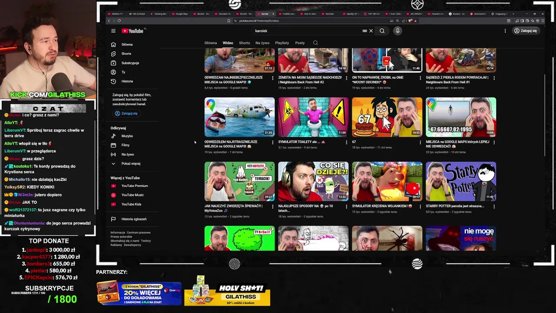Switch to the channel Na żywo tab
This screenshot has width=556, height=313.
coord(262,43)
